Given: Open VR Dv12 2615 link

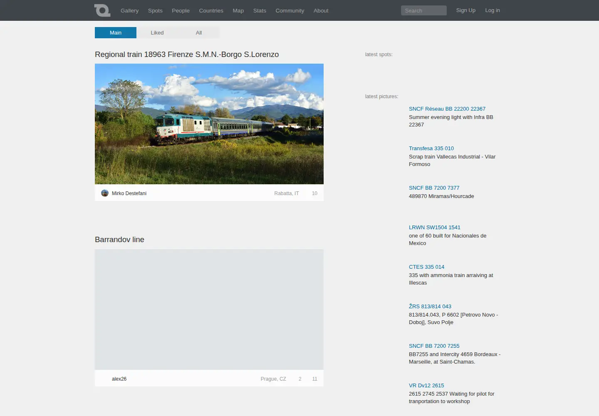Looking at the screenshot, I should [x=426, y=386].
